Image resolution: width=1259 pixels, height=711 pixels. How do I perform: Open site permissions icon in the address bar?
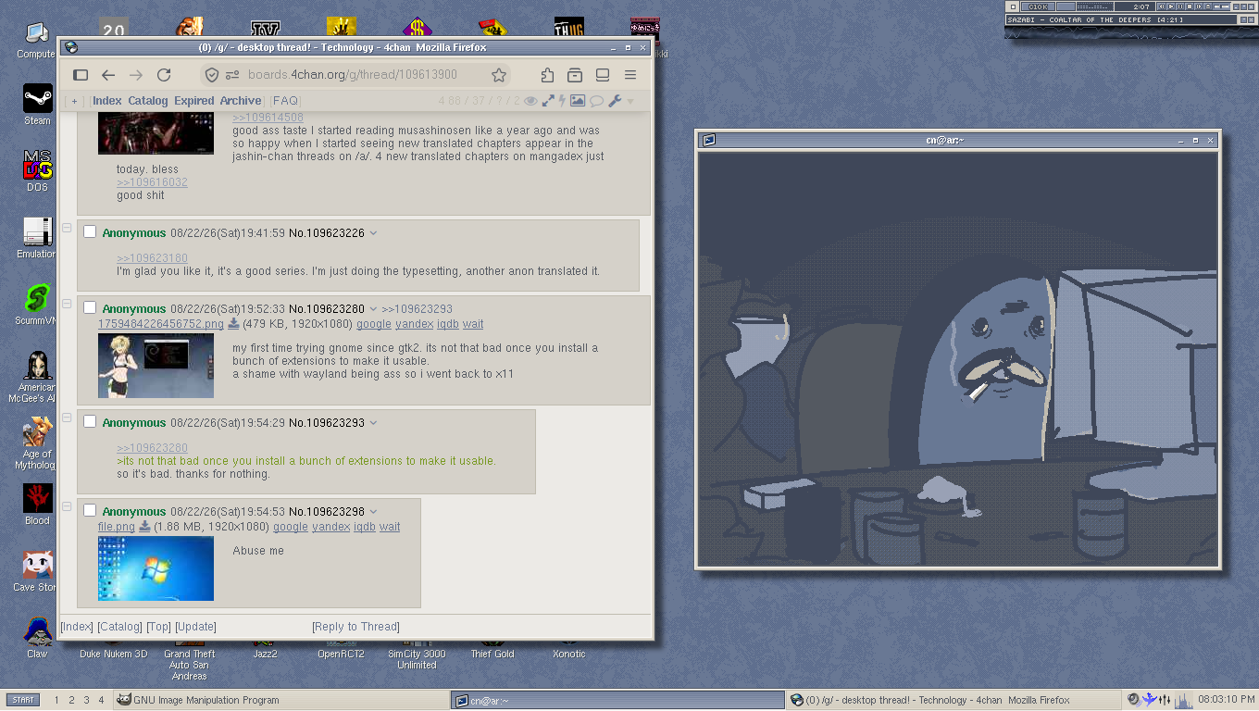tap(231, 75)
